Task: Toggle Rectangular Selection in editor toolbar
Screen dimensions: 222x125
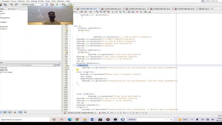Action: click(112, 12)
